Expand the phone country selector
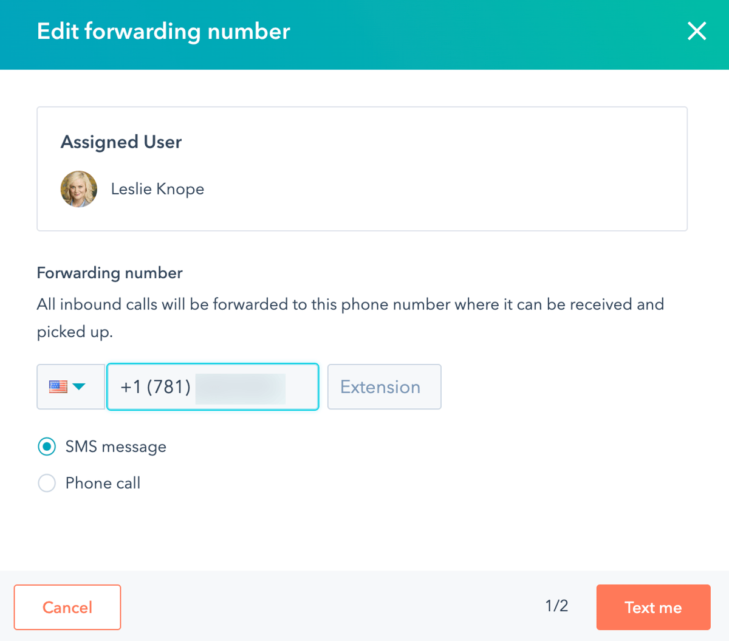Viewport: 729px width, 641px height. pyautogui.click(x=70, y=386)
